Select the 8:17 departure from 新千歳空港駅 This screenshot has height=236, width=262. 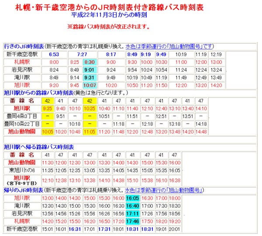(x=111, y=54)
